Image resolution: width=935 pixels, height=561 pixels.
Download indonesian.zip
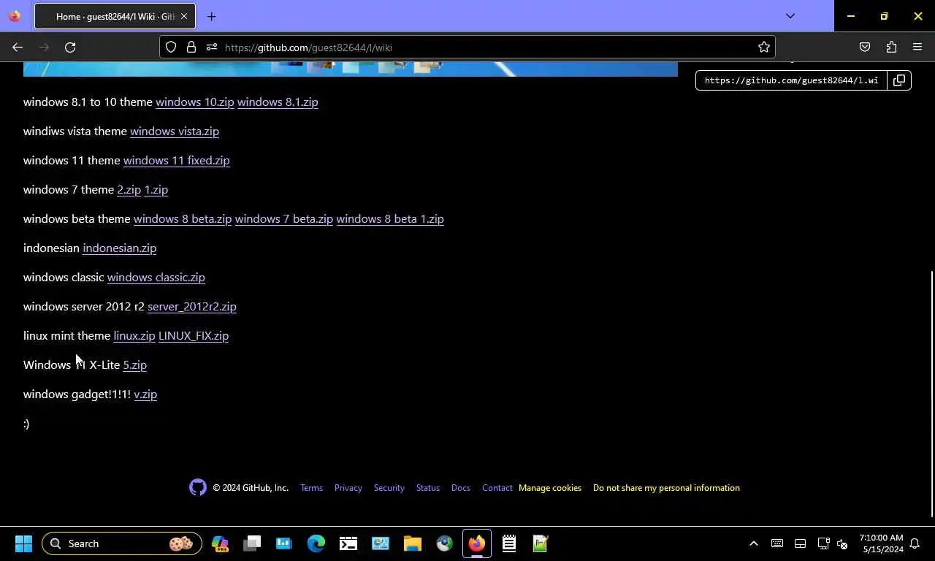[x=119, y=248]
